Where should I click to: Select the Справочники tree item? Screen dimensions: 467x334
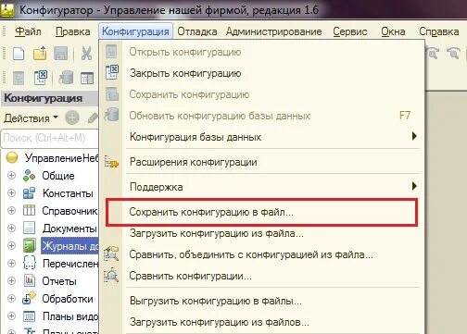(70, 211)
